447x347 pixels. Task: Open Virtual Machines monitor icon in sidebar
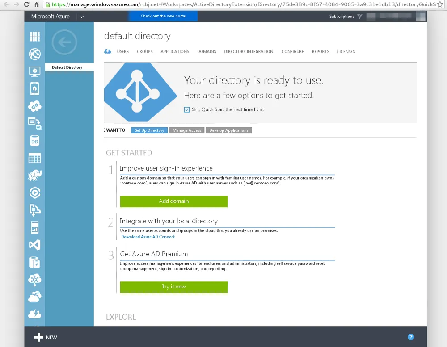tap(35, 71)
